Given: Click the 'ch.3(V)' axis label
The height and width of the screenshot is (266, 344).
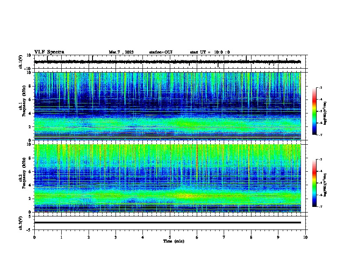Looking at the screenshot, I should point(21,223).
